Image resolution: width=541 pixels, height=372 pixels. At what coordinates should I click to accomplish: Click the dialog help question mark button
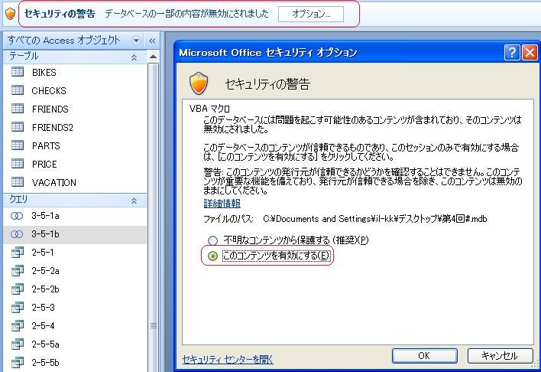[512, 53]
